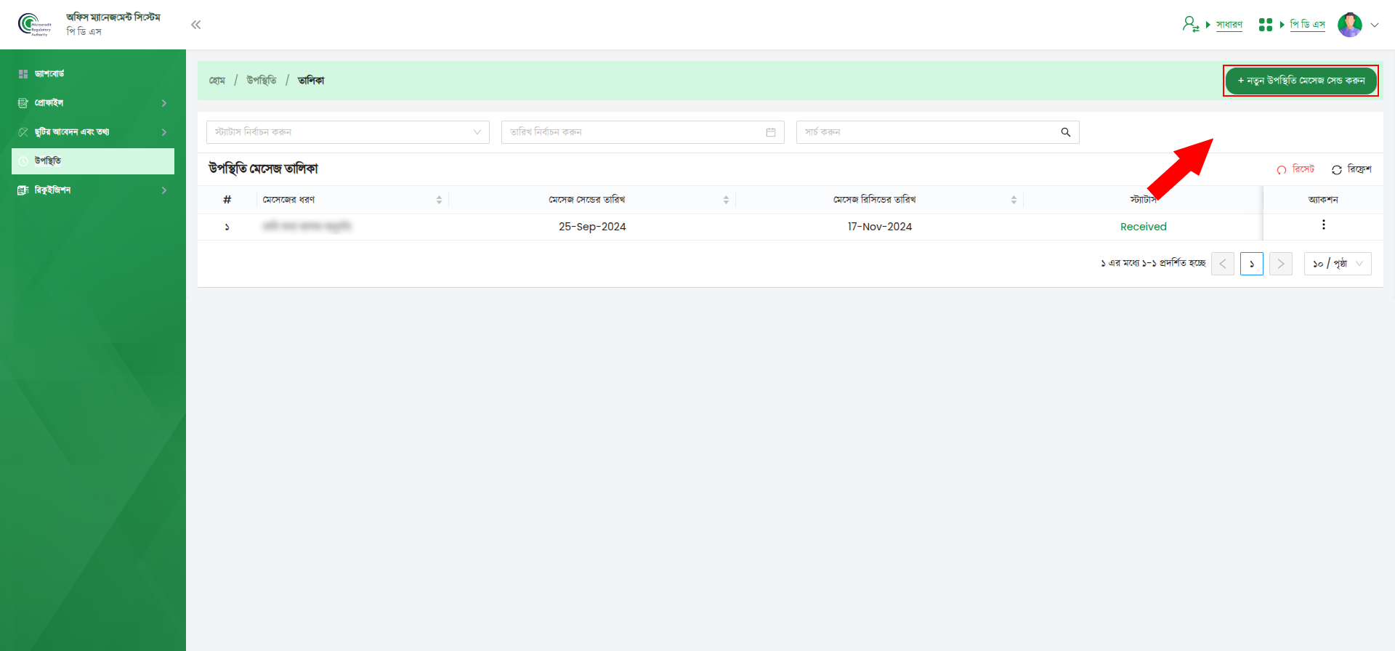The width and height of the screenshot is (1395, 651).
Task: Open প্রোফাইল sidebar menu item
Action: point(93,103)
